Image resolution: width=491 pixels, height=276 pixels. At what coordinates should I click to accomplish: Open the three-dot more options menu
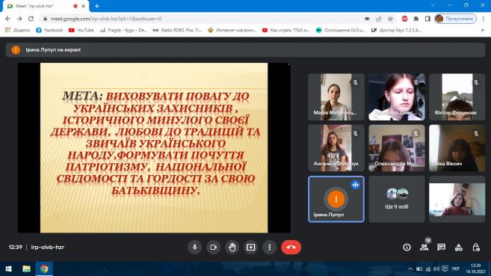[x=270, y=247]
